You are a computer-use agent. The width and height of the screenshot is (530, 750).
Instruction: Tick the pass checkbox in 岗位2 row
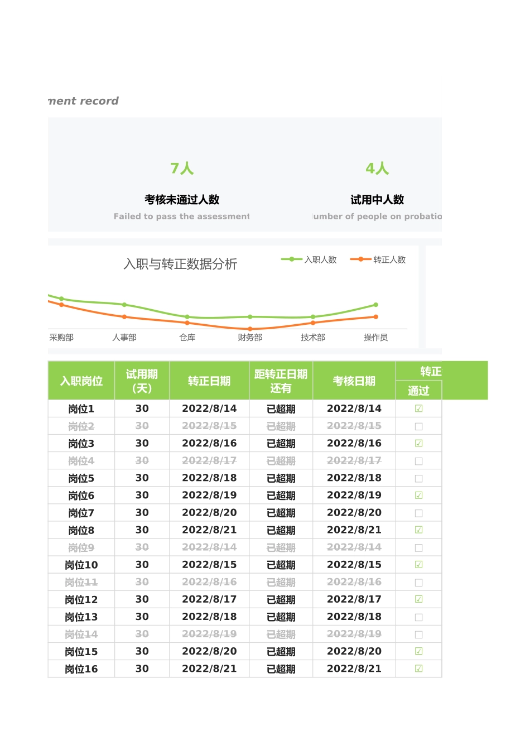point(418,426)
